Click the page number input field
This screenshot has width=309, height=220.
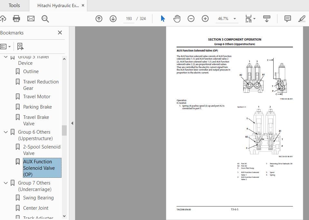point(129,19)
